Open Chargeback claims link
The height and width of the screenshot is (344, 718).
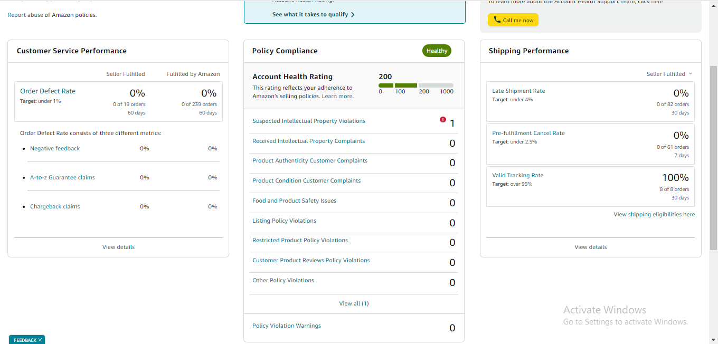click(x=55, y=206)
